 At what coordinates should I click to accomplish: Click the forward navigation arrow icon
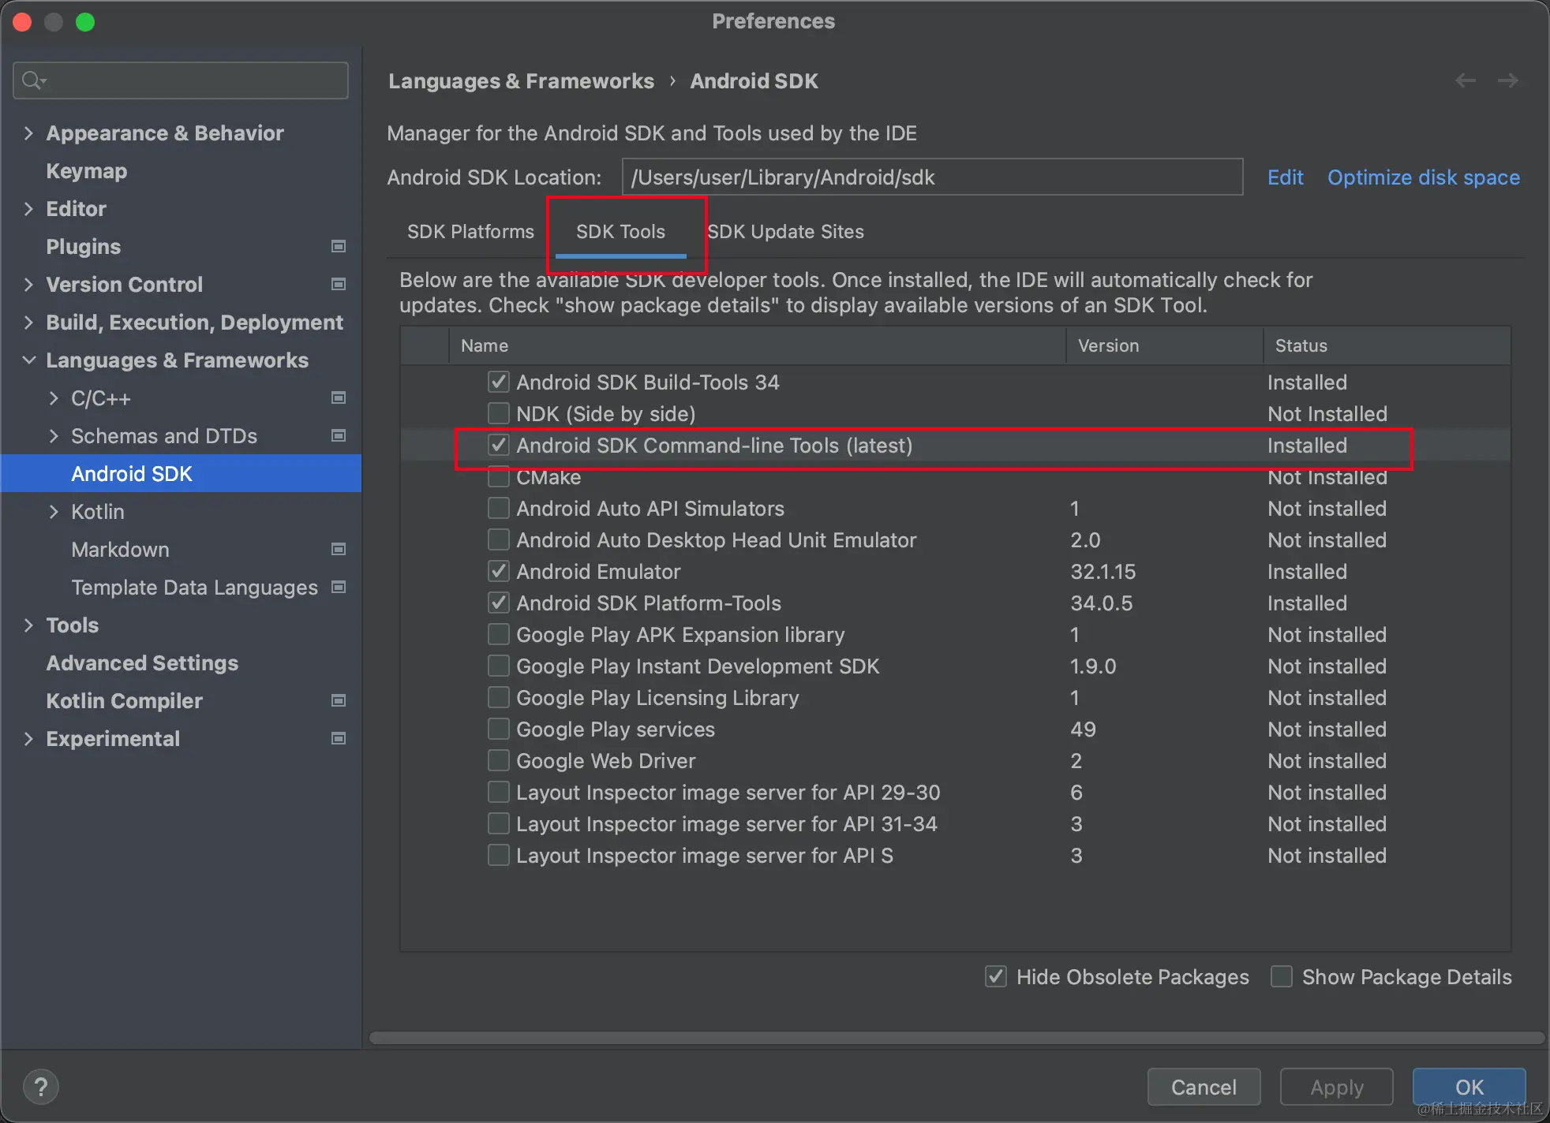[x=1507, y=80]
